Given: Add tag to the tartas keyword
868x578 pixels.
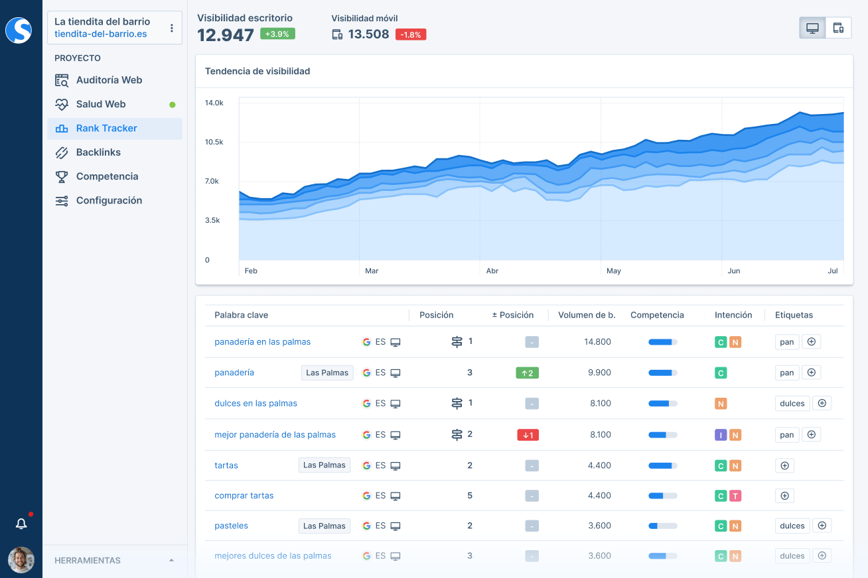Looking at the screenshot, I should pos(784,465).
